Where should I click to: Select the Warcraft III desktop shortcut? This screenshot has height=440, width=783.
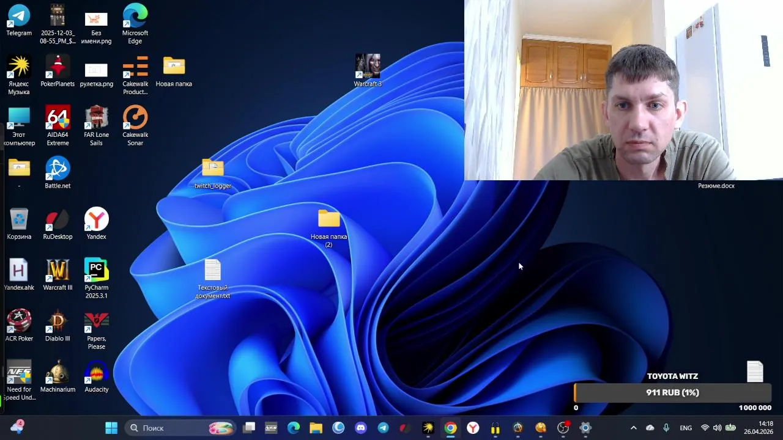58,274
